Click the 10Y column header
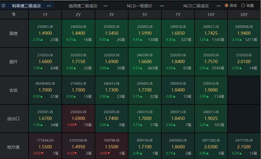Screen dimensions: 261x159 211,15
